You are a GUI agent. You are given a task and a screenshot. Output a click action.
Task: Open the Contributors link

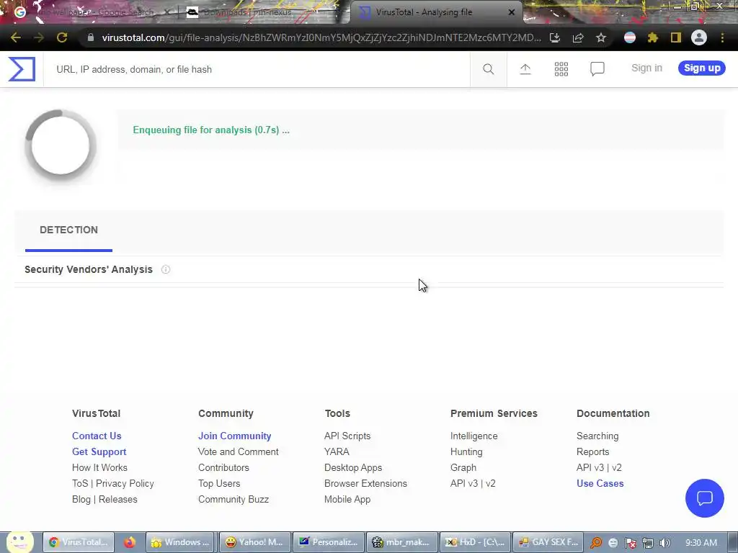[x=223, y=468]
